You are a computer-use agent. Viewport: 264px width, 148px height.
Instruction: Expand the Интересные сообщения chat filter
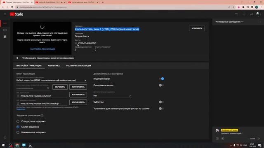click(229, 22)
